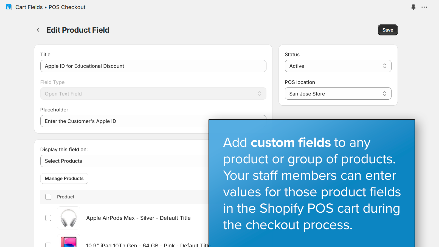Click the disabled Field Type chevrons

(x=259, y=94)
